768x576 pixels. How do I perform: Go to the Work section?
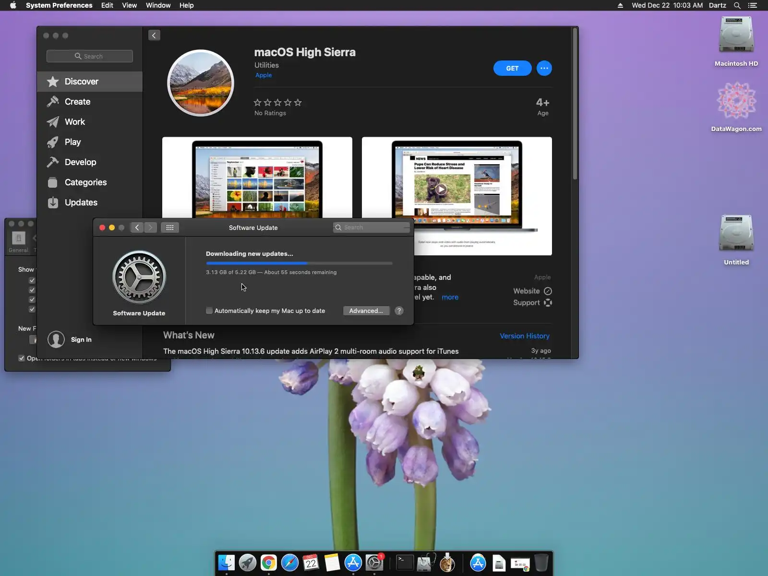coord(90,122)
